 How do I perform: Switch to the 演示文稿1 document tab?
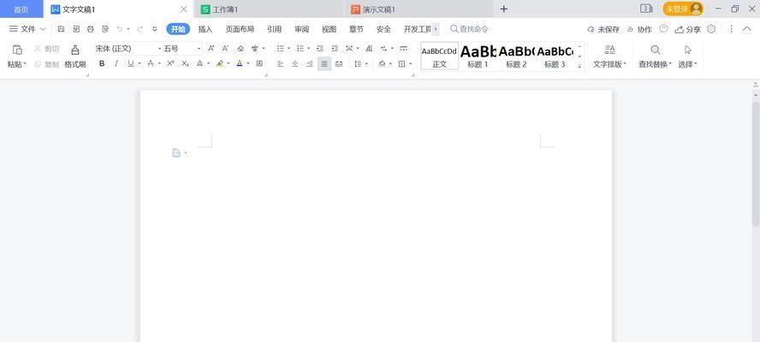419,9
